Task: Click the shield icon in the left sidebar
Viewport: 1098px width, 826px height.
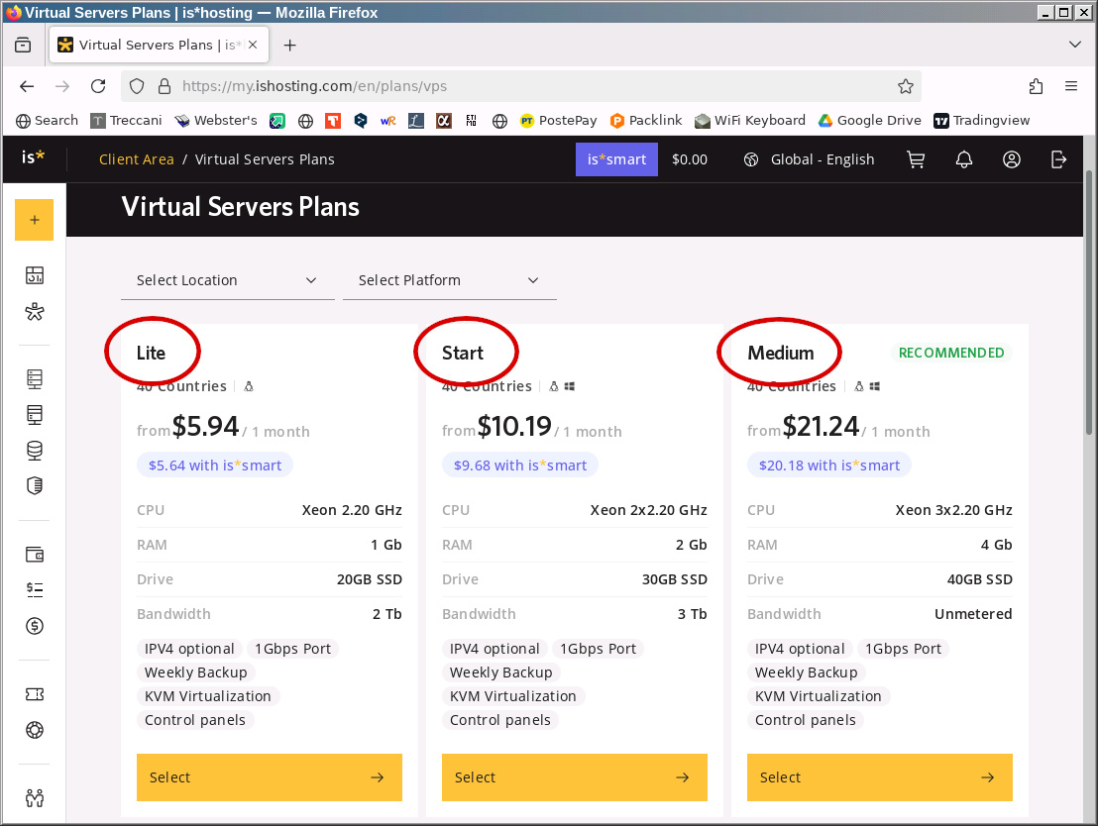Action: point(35,485)
